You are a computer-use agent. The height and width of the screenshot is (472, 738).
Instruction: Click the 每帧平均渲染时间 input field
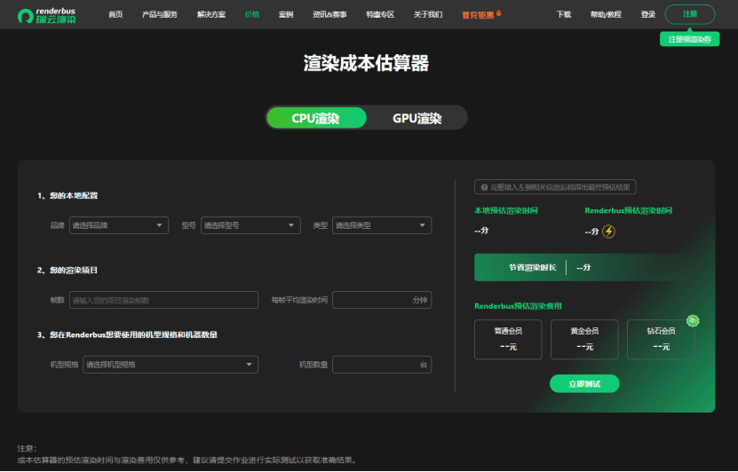(382, 300)
